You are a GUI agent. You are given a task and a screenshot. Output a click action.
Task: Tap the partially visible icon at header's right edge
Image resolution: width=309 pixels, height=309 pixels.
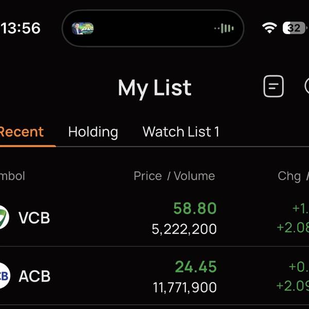[307, 87]
